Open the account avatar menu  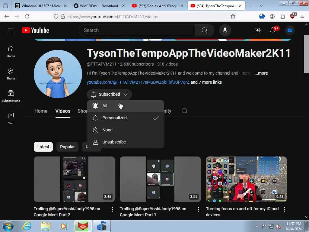pyautogui.click(x=290, y=31)
